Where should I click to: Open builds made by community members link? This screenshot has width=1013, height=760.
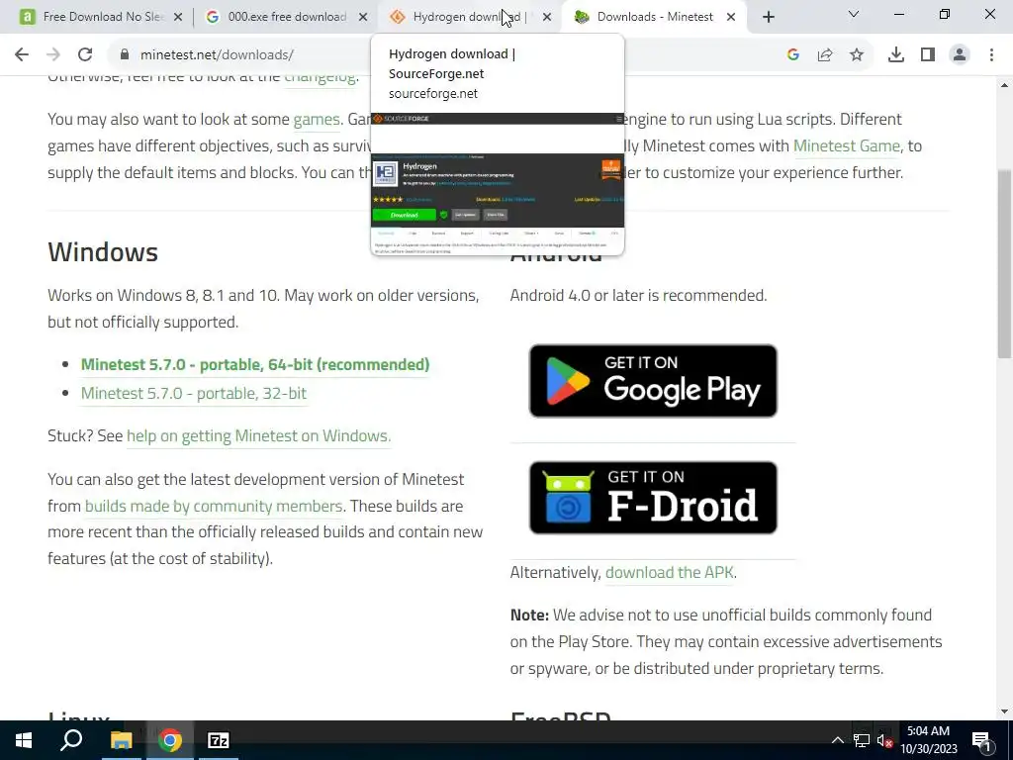click(x=214, y=506)
